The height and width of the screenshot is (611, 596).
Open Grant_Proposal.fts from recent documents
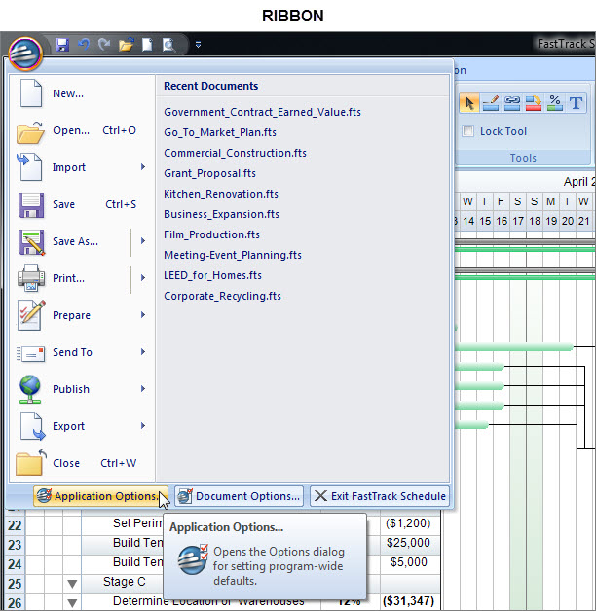pyautogui.click(x=209, y=173)
